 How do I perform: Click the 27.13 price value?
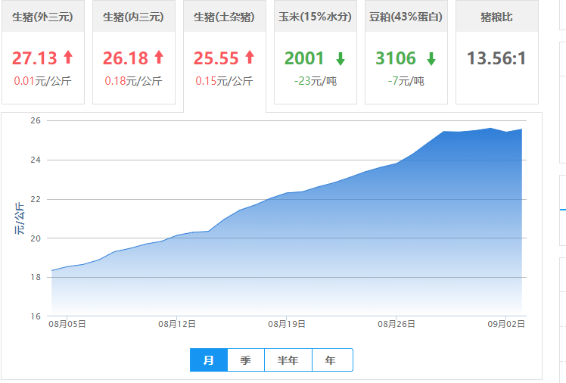[x=35, y=58]
